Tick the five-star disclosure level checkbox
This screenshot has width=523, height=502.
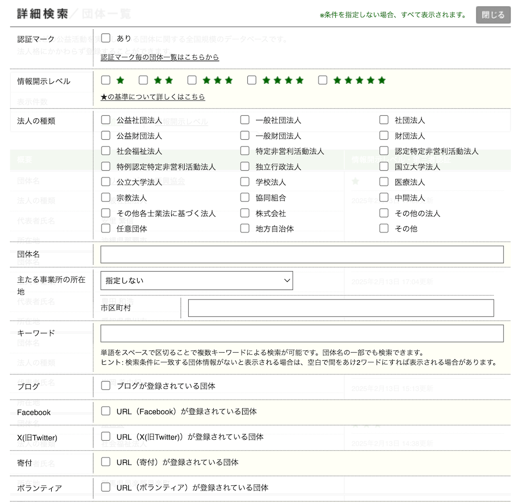coord(323,80)
